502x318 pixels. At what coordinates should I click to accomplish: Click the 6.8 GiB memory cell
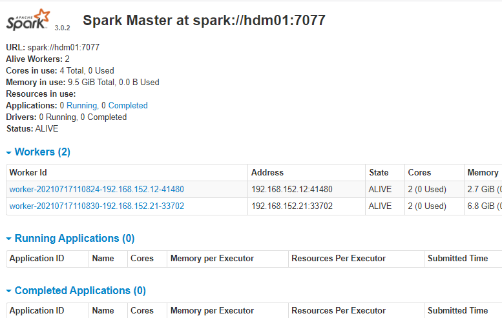coord(484,206)
